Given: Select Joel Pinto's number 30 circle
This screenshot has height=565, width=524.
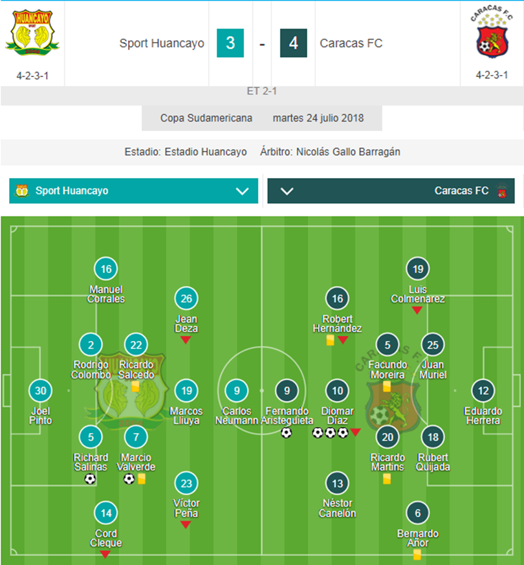Looking at the screenshot, I should point(40,391).
